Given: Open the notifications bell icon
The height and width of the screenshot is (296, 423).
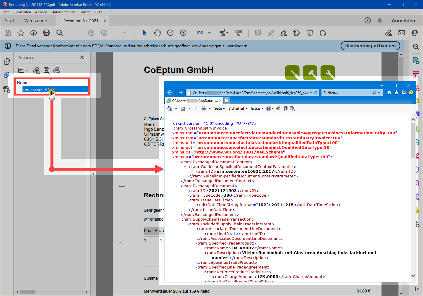Looking at the screenshot, I should tap(380, 20).
